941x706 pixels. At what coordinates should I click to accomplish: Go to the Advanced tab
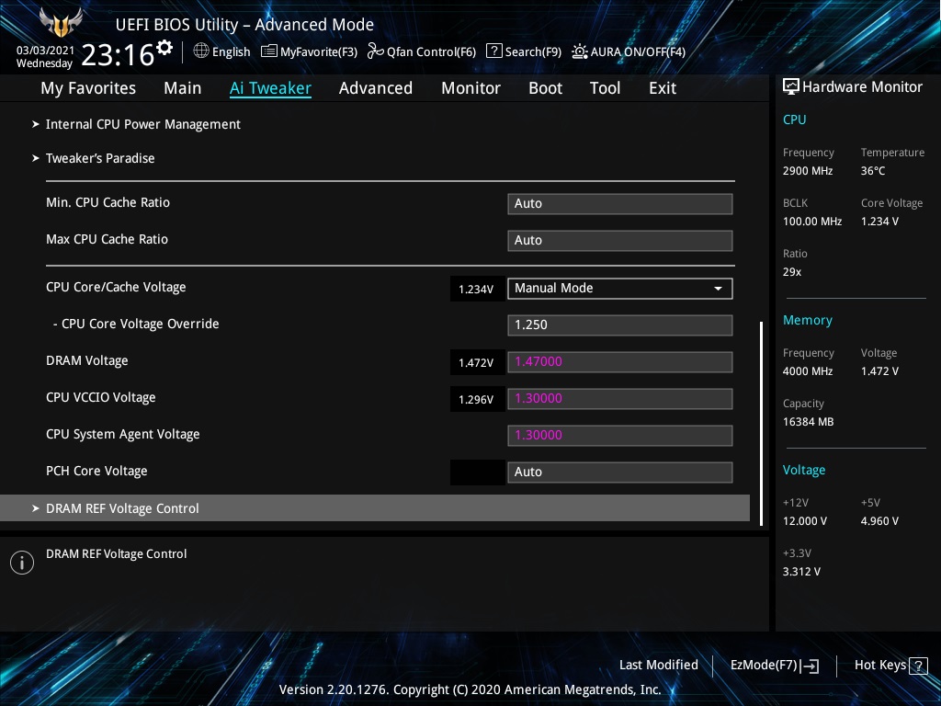point(376,88)
